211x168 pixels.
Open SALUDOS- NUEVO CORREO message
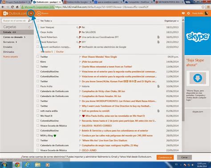[97, 126]
